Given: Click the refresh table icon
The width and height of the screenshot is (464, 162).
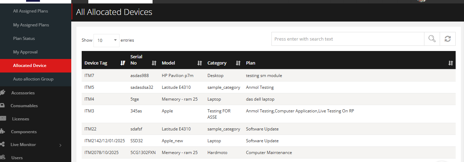Looking at the screenshot, I should (x=448, y=39).
